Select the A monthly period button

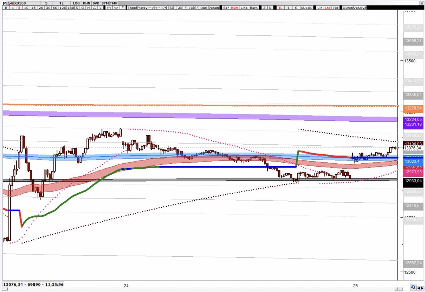click(95, 8)
